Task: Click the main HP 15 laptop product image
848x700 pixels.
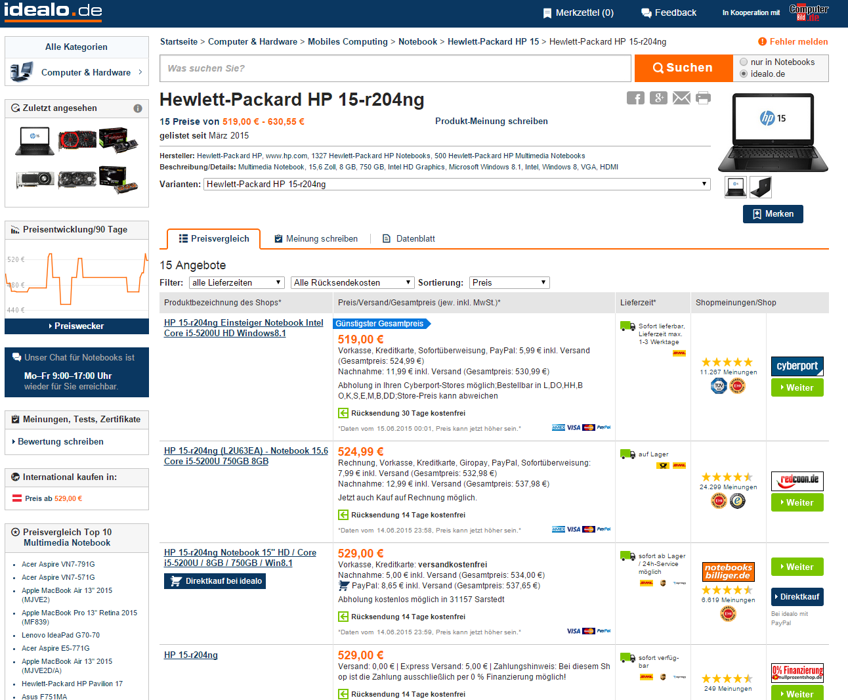Action: pos(773,132)
